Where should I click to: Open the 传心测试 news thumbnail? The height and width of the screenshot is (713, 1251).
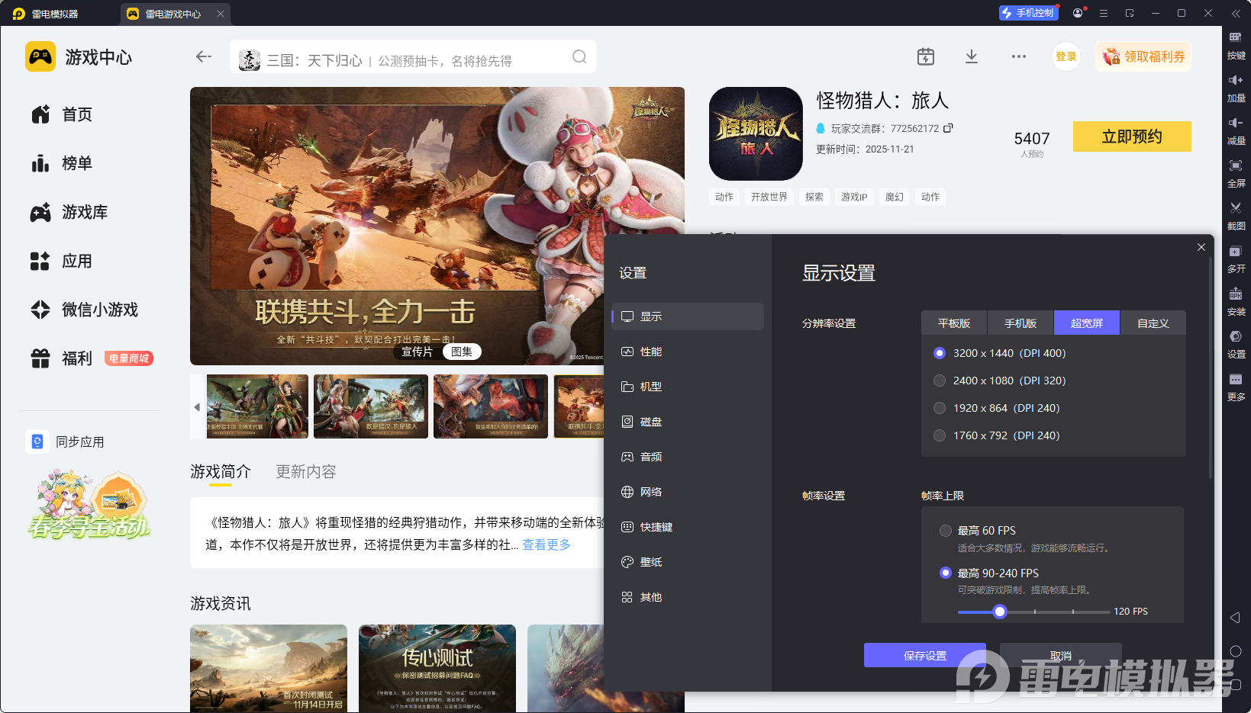pos(437,669)
